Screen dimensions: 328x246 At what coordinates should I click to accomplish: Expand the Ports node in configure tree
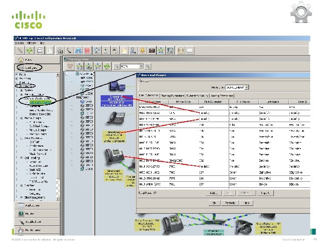[16, 74]
